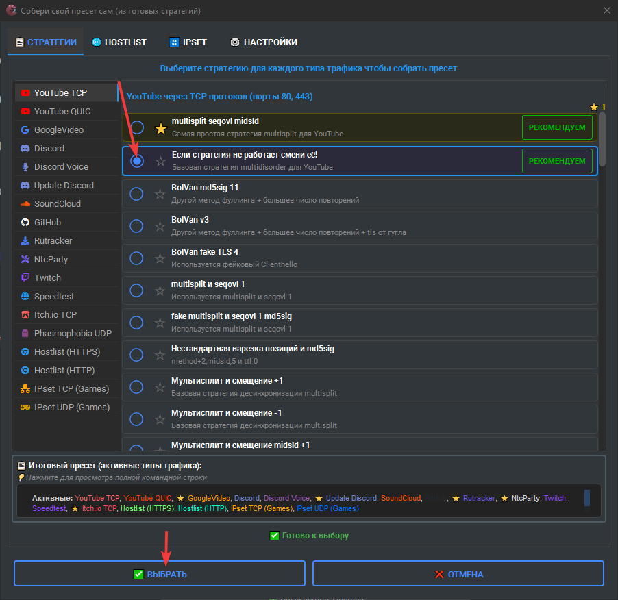618x600 pixels.
Task: Click the Update Discord icon
Action: point(25,186)
